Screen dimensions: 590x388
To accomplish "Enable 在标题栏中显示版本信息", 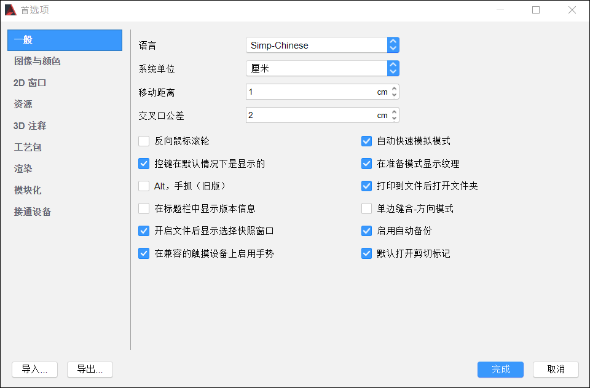I will click(144, 208).
